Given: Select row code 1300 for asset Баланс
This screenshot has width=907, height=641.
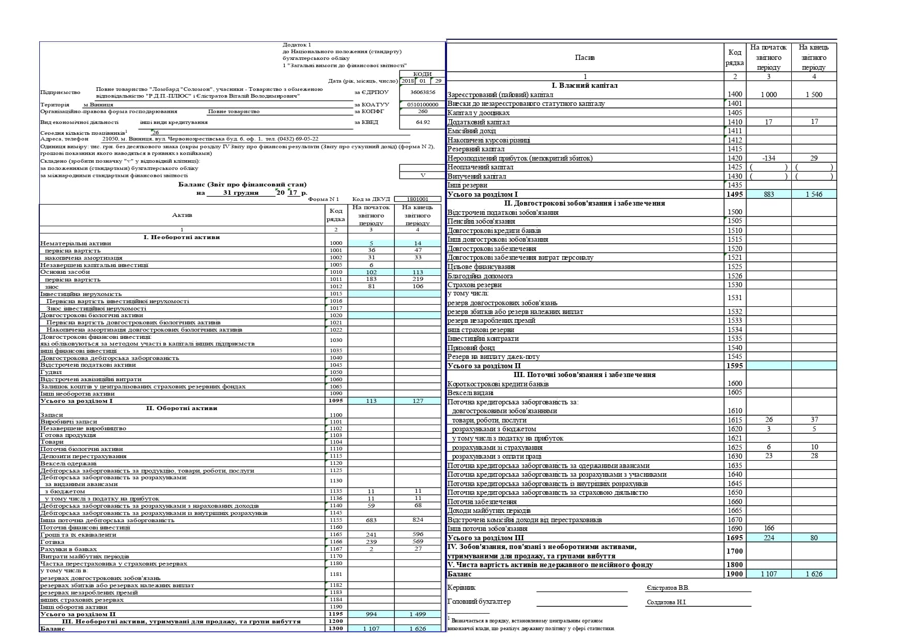Looking at the screenshot, I should point(336,629).
